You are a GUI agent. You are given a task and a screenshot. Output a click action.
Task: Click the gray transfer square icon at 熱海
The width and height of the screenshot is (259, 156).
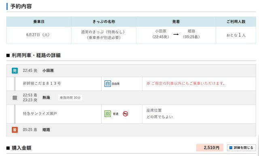15,98
